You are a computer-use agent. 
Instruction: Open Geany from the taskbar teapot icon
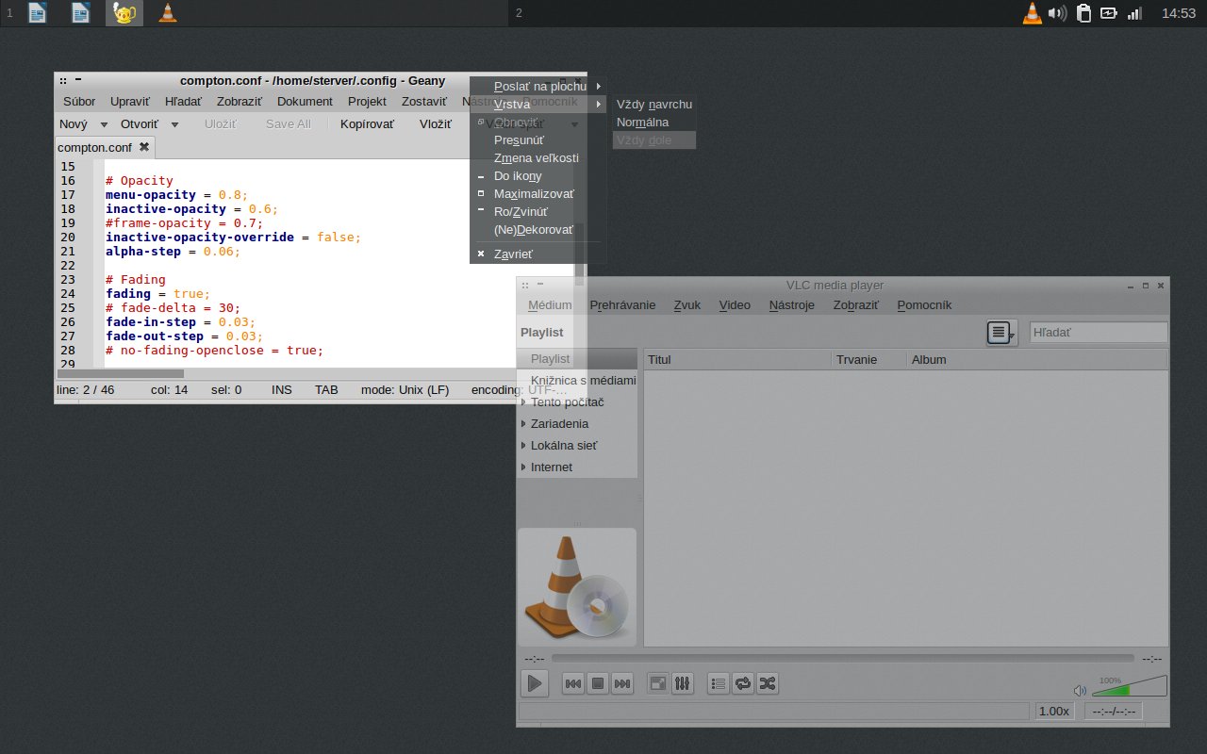124,13
